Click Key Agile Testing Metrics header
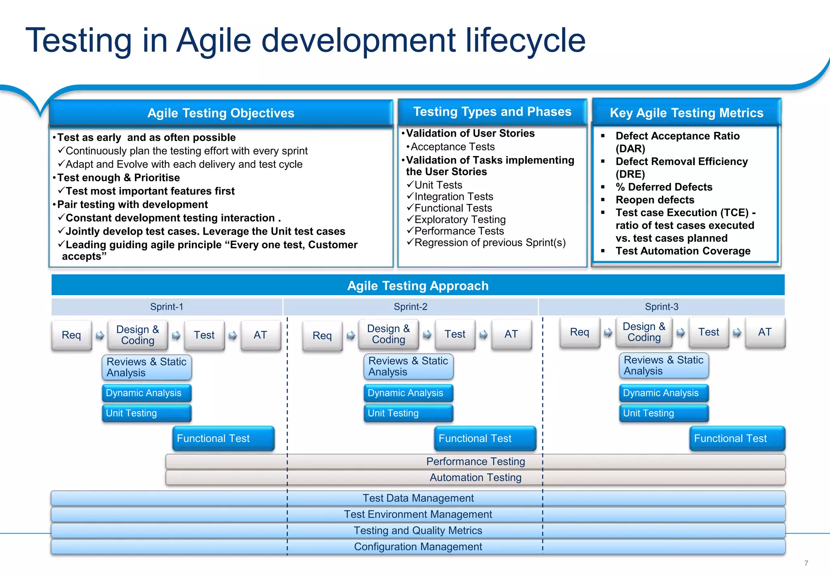The width and height of the screenshot is (830, 575). tap(686, 113)
